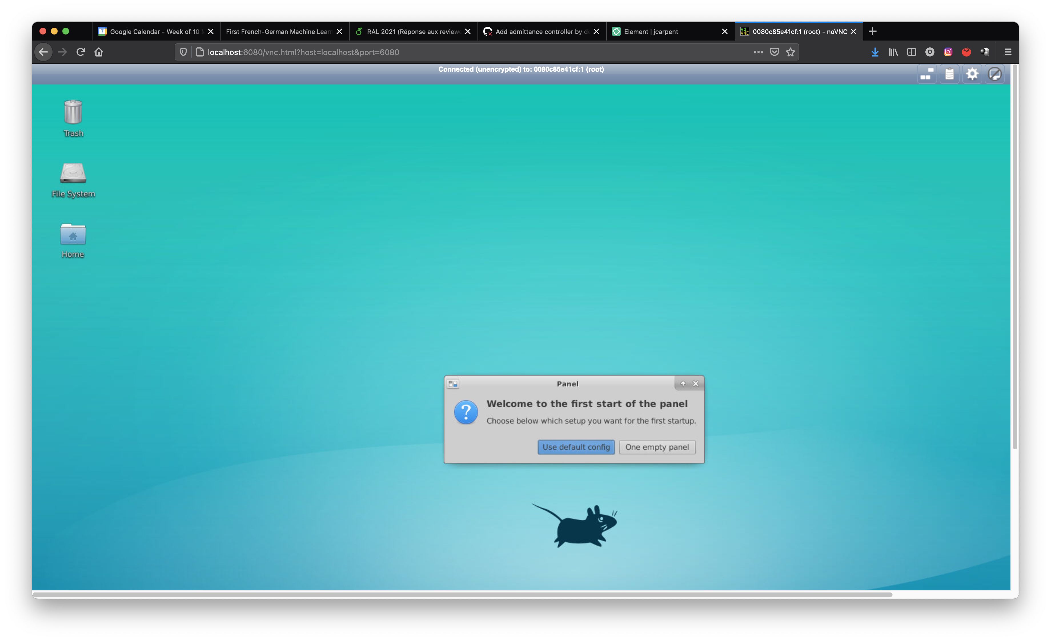The height and width of the screenshot is (641, 1051).
Task: Open the File System icon
Action: point(73,174)
